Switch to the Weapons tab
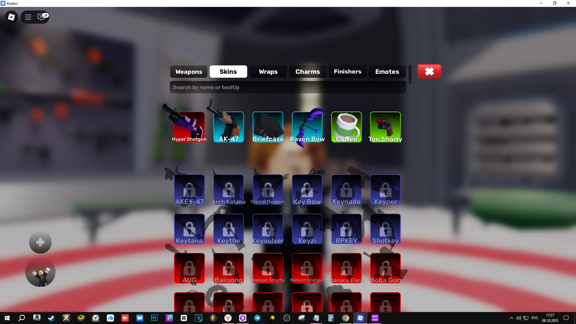Image resolution: width=576 pixels, height=324 pixels. coord(189,72)
